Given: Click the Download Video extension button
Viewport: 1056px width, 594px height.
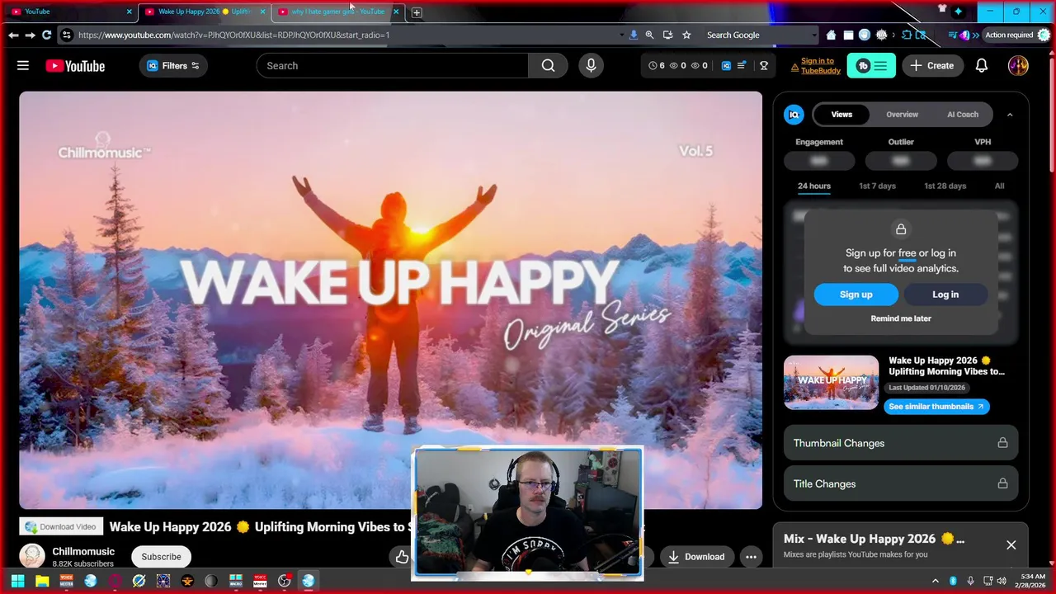Looking at the screenshot, I should [61, 527].
